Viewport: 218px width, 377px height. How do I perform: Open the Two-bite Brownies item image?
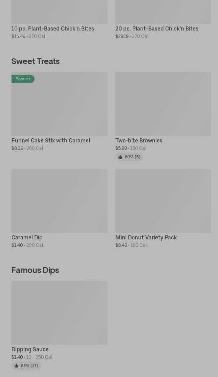(163, 104)
